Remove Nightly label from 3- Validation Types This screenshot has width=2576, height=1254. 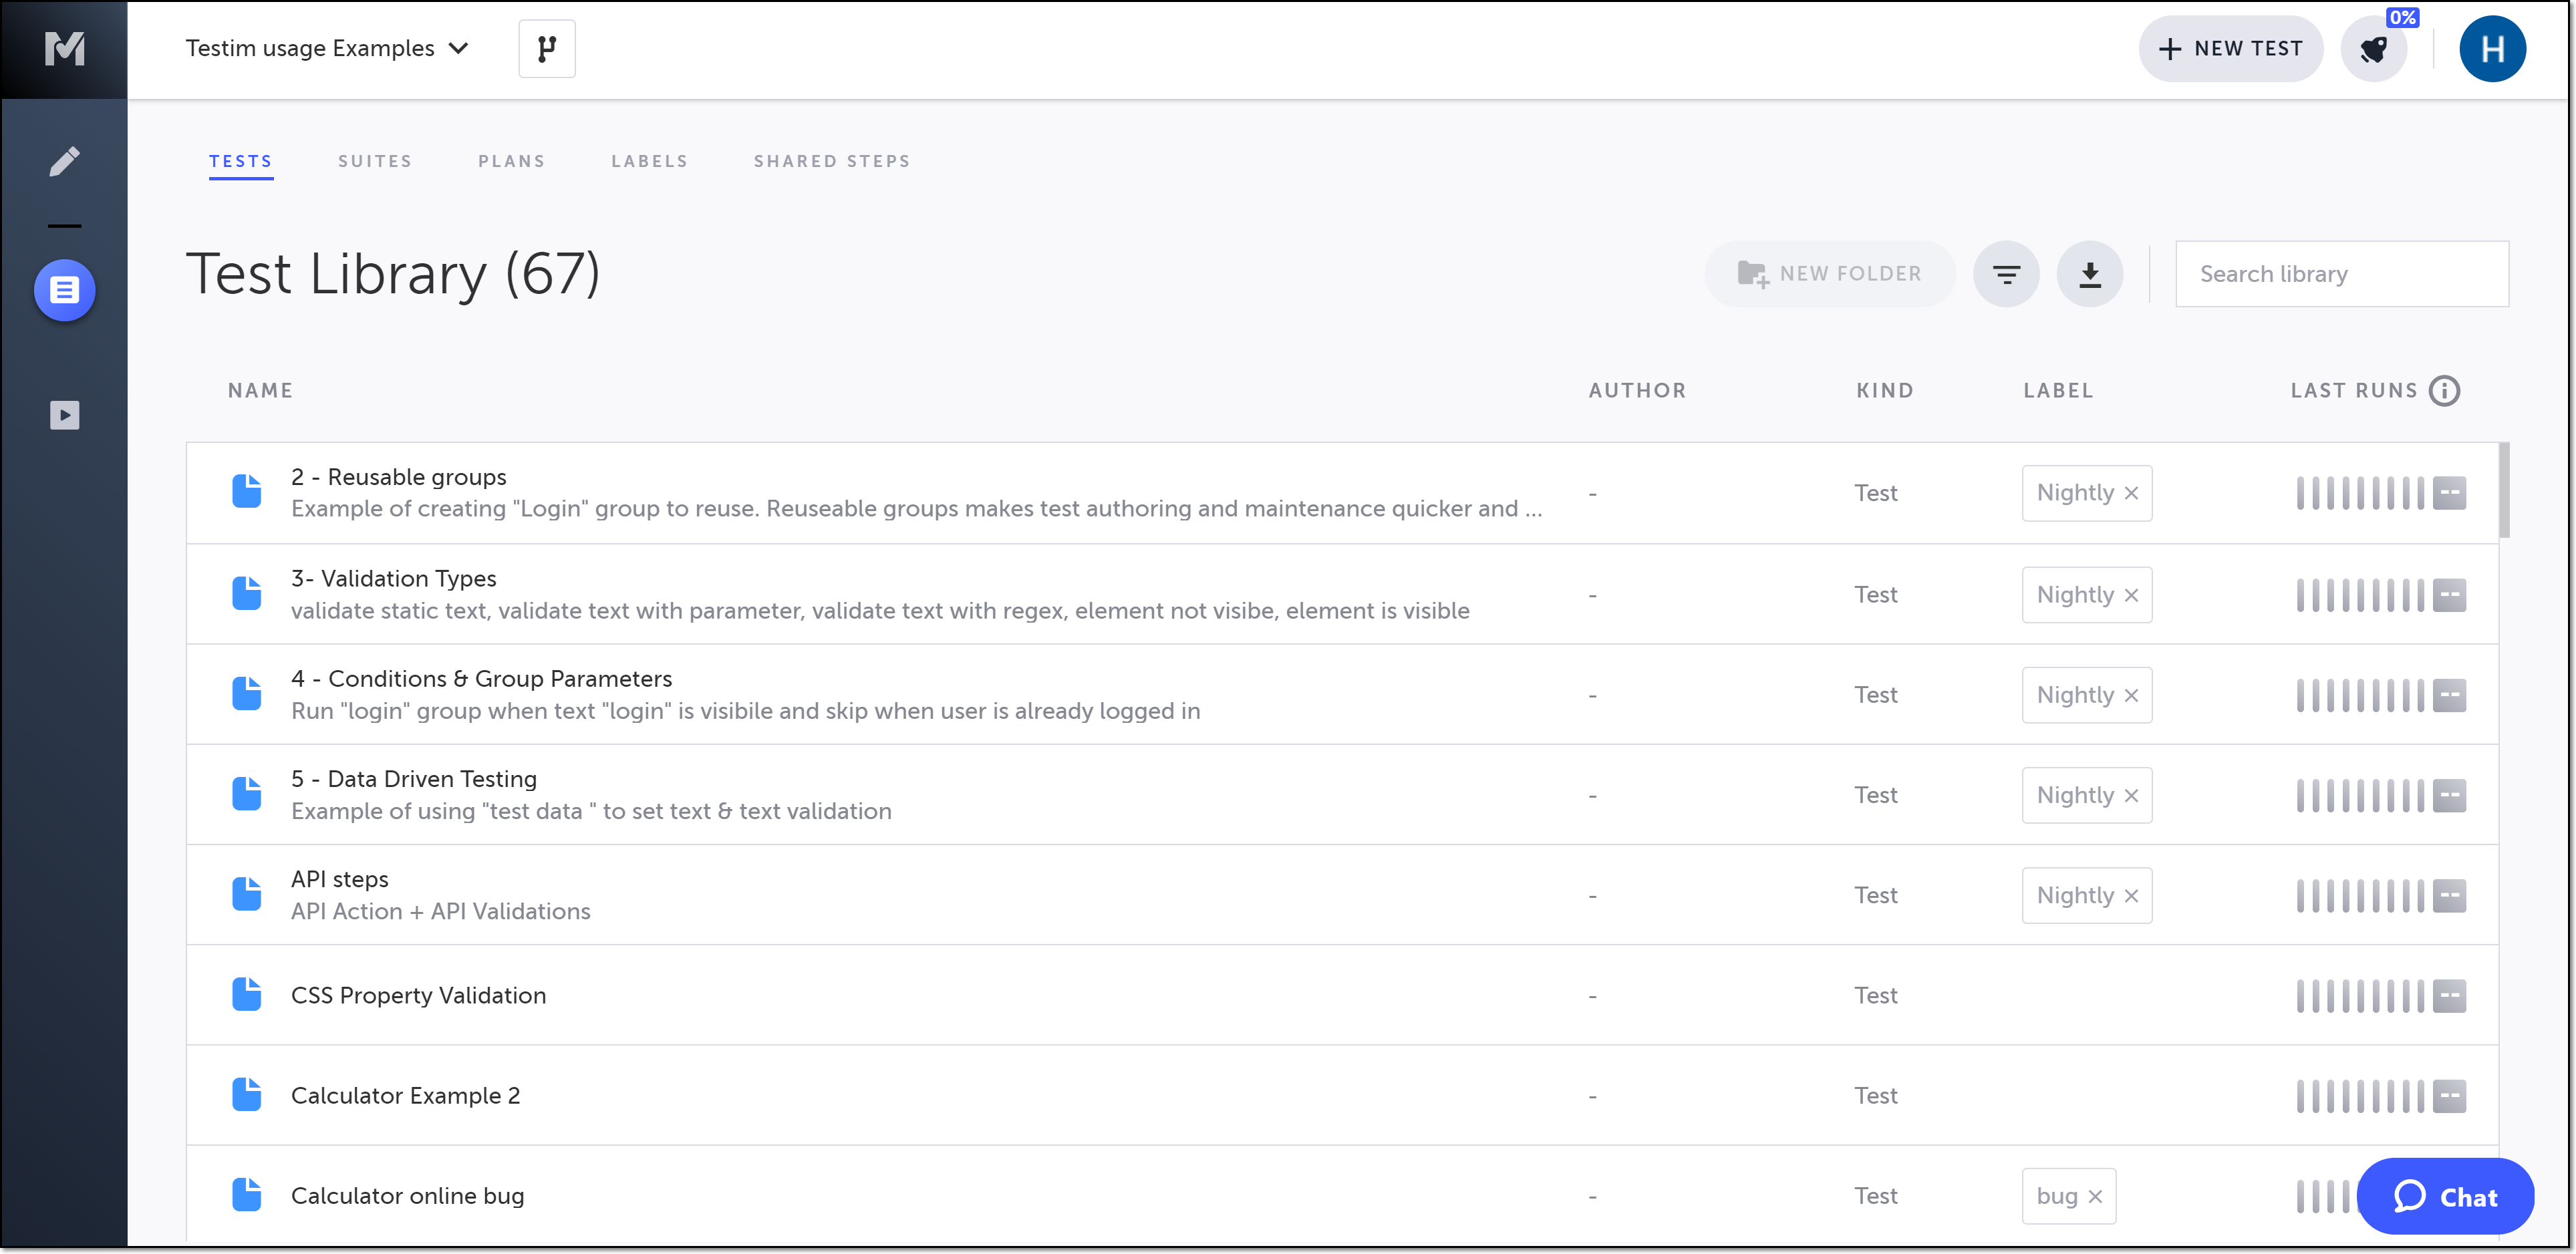coord(2131,595)
